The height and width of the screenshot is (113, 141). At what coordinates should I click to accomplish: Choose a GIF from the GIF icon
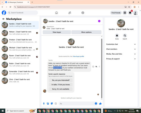(56, 104)
